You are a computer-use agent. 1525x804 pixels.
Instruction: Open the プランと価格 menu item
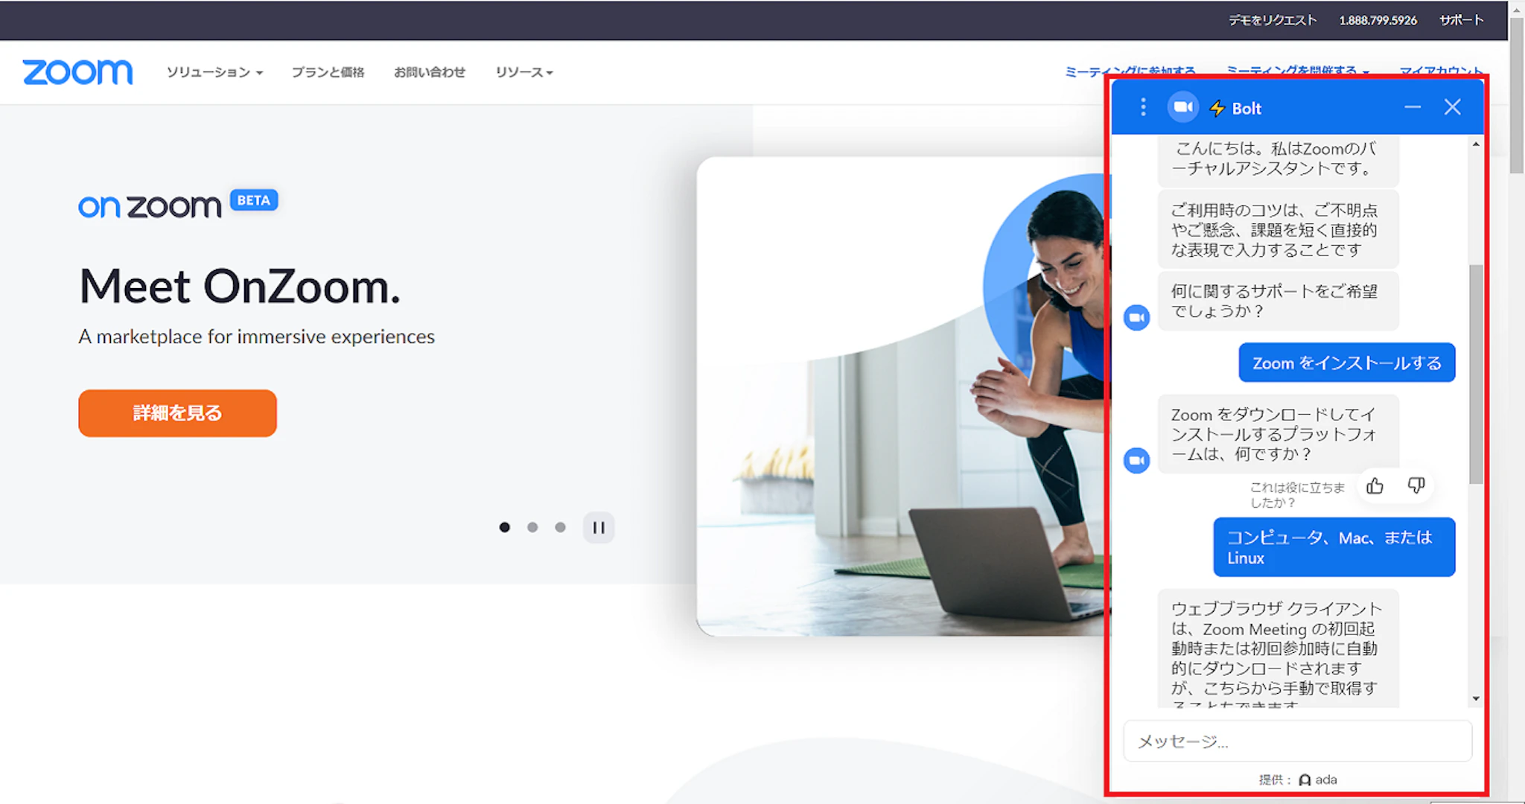[328, 72]
